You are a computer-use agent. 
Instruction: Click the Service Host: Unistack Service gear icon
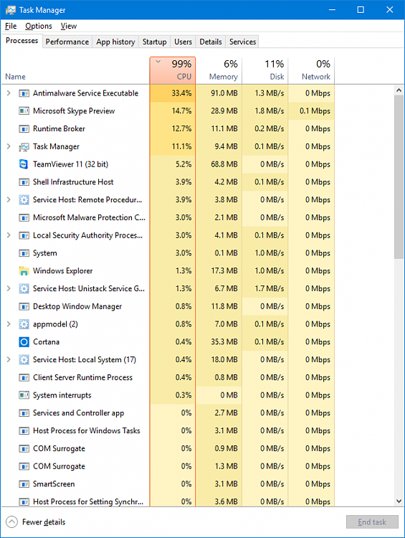coord(24,288)
